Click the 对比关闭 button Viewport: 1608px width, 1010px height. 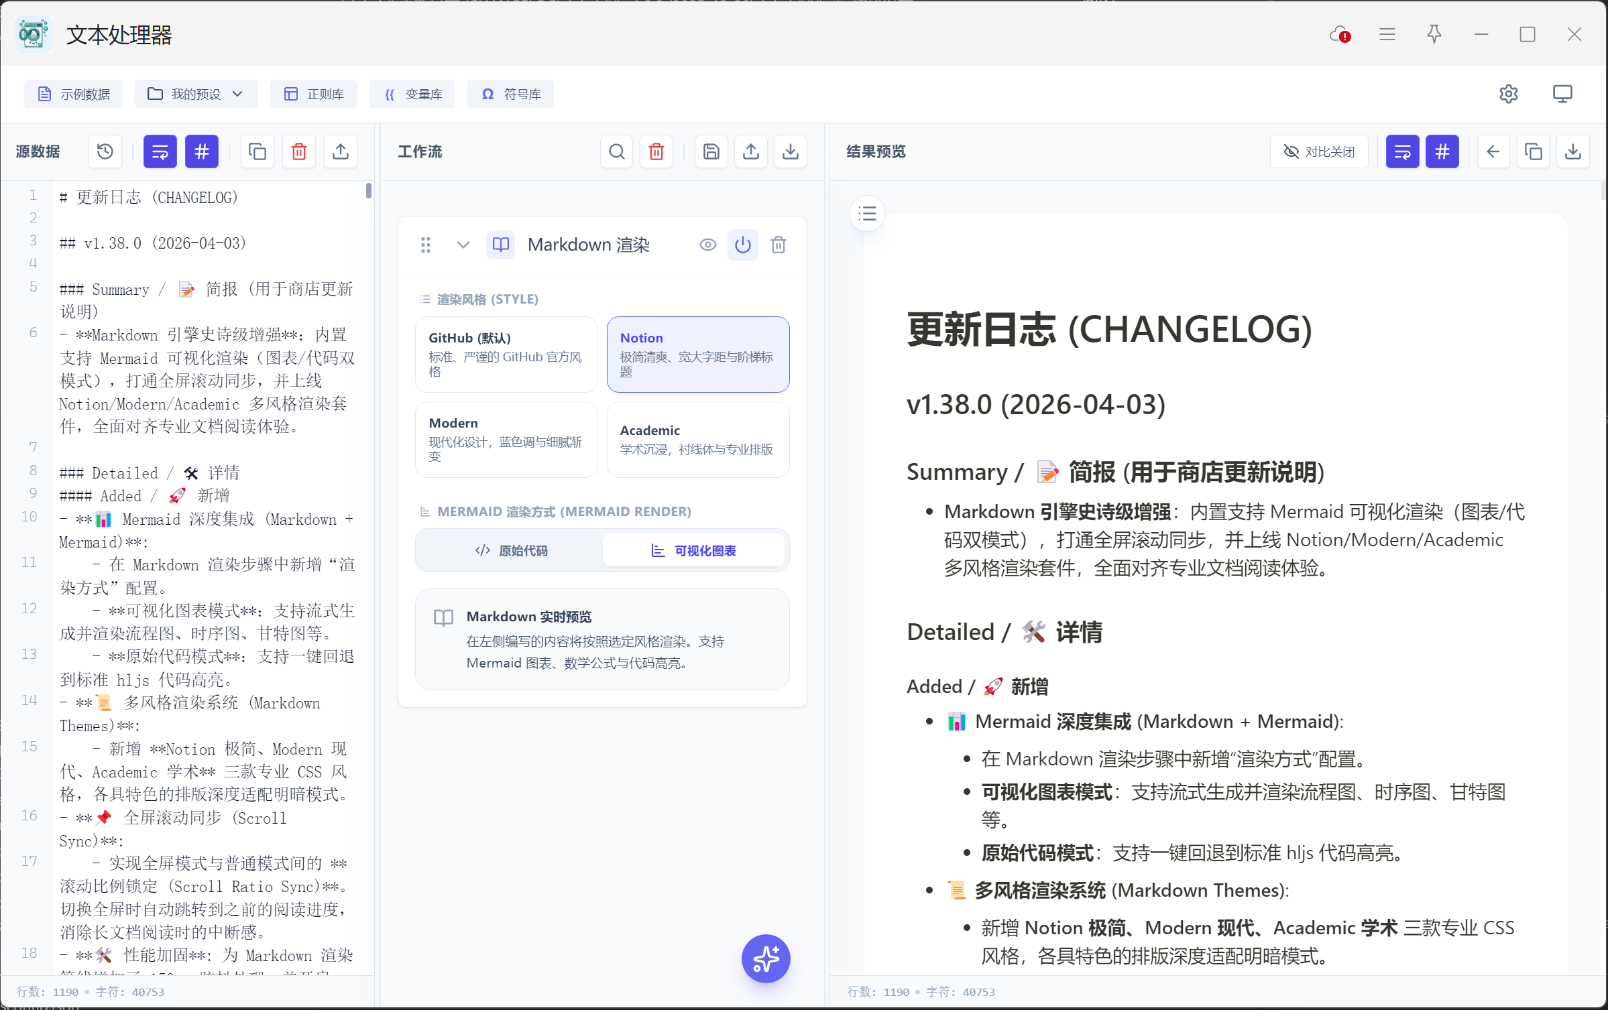[1318, 151]
